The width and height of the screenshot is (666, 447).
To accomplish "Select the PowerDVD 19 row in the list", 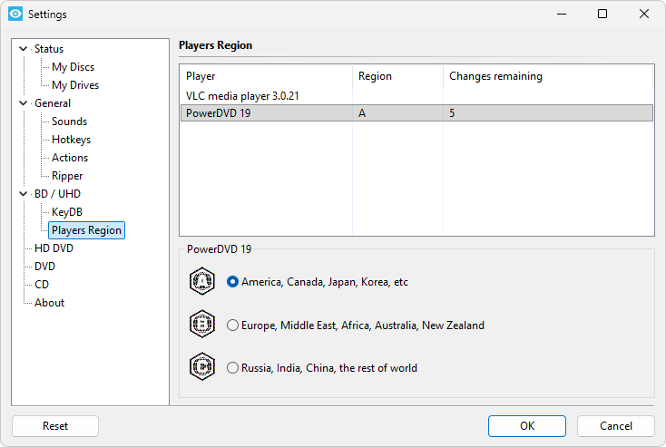I will pyautogui.click(x=416, y=113).
